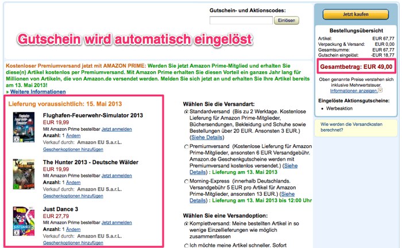Expand the Informationen anzeigen arrow icon
402x248 pixels.
point(379,91)
